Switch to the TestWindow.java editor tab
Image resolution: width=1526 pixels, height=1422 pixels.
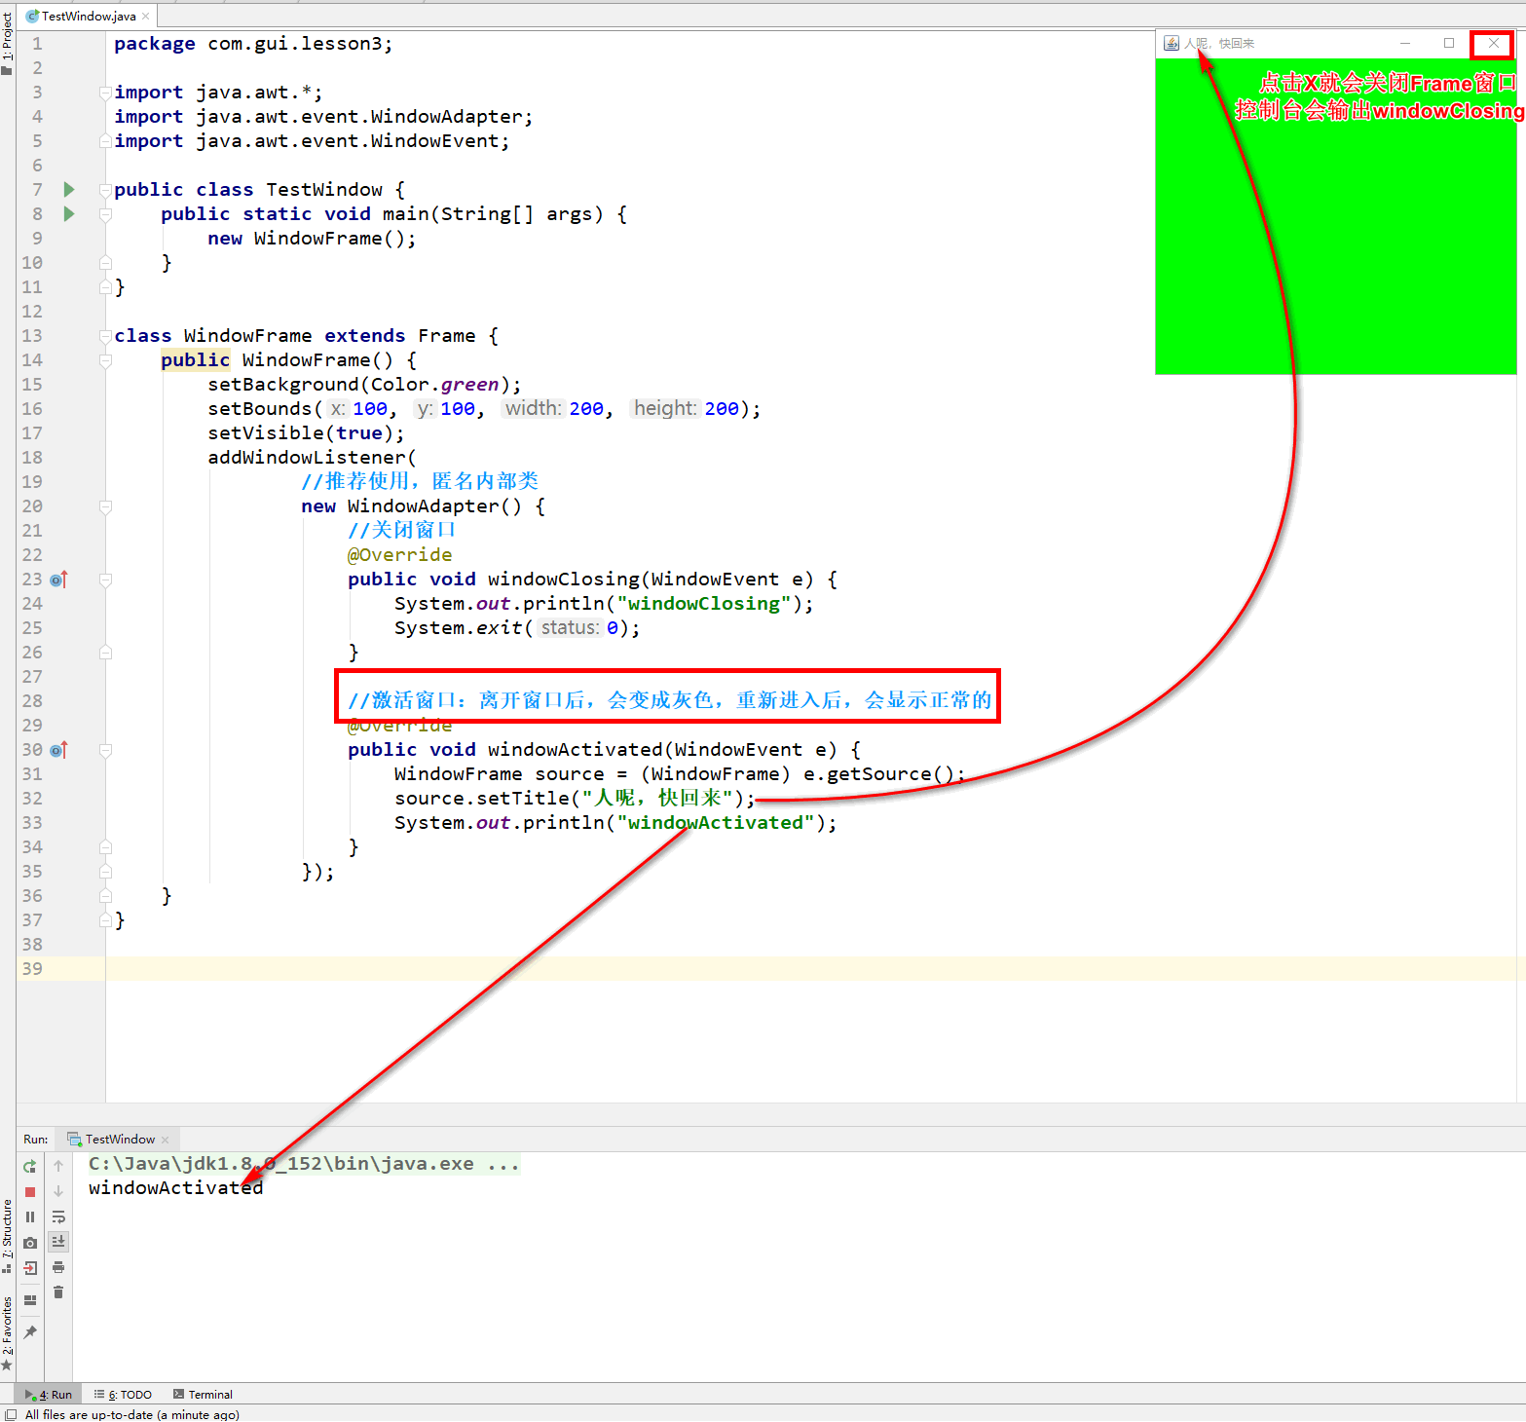89,16
